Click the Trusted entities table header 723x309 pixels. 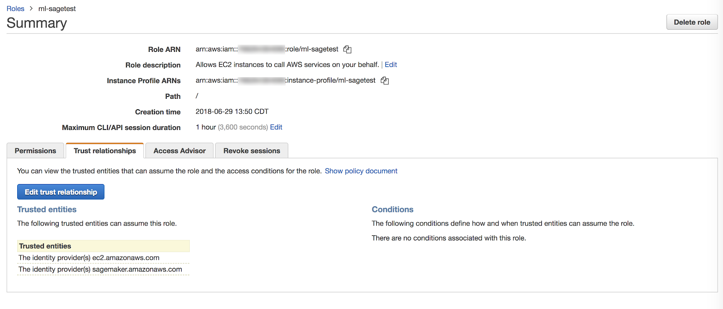45,246
